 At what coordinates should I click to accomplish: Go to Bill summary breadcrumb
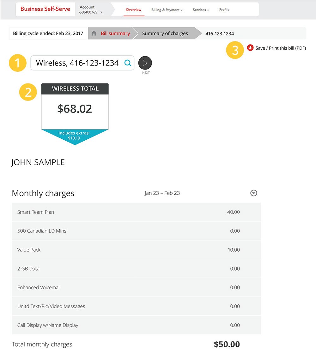(115, 34)
